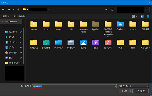The height and width of the screenshot is (96, 152).
Task: Select the デスクトップ folder in file list
Action: click(x=59, y=44)
